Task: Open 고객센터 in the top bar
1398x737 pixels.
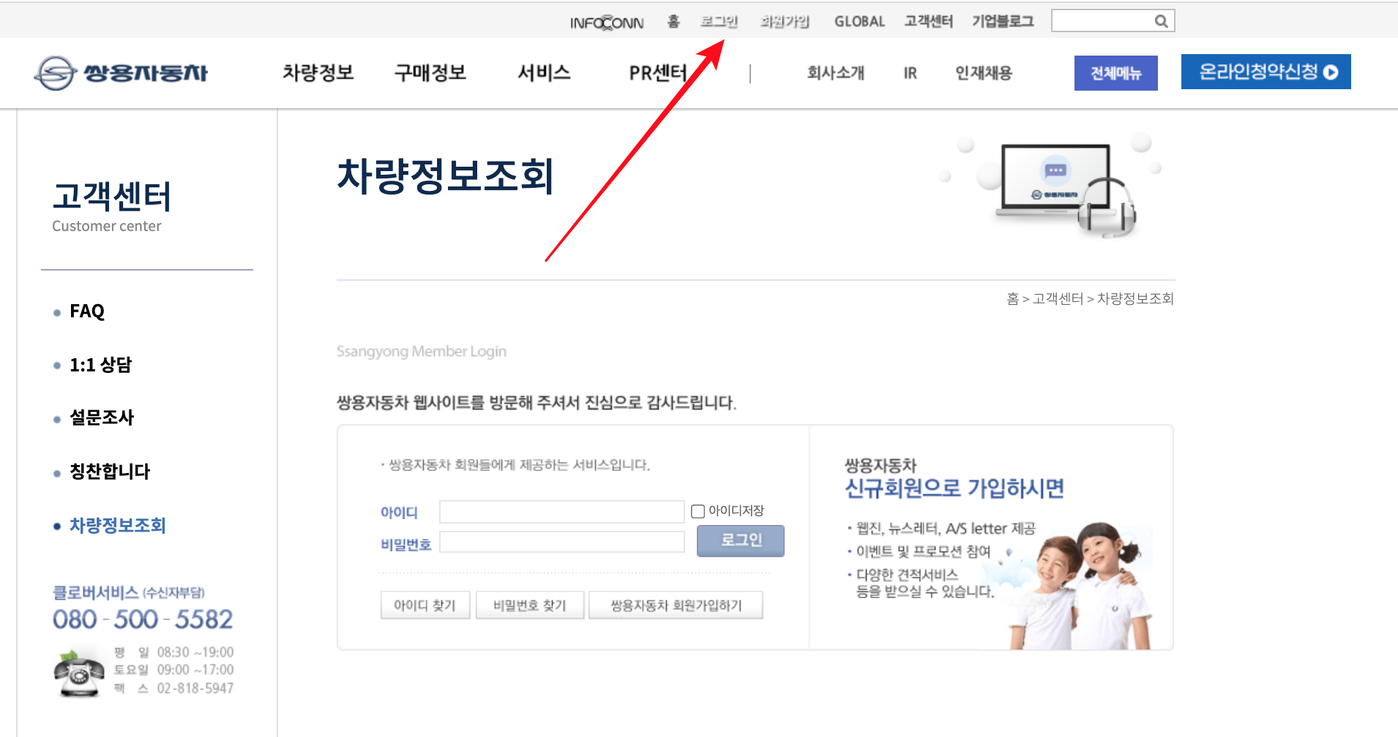Action: (x=928, y=21)
